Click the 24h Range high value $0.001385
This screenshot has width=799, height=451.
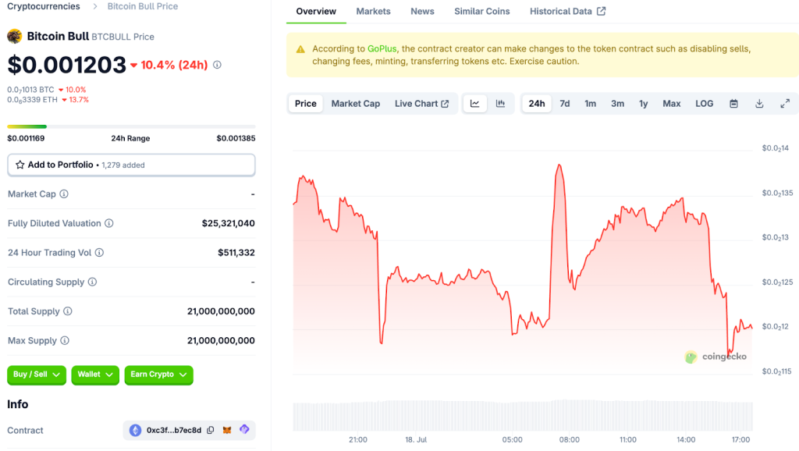[x=236, y=138]
